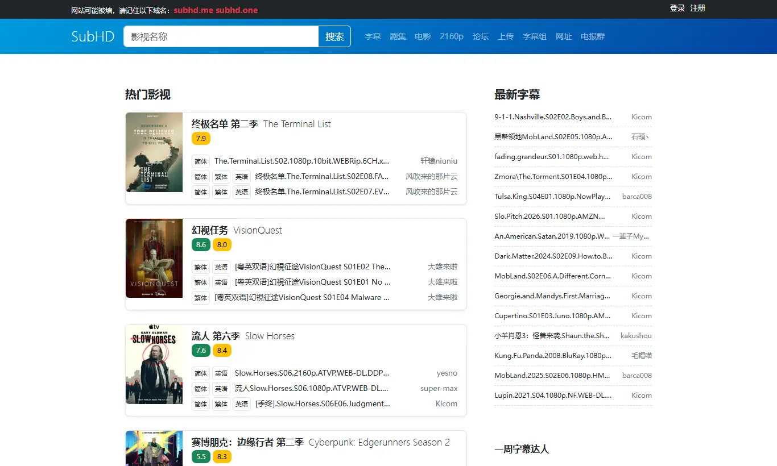Open the 网址 navigation link
Screen dimensions: 777x466
pyautogui.click(x=564, y=36)
